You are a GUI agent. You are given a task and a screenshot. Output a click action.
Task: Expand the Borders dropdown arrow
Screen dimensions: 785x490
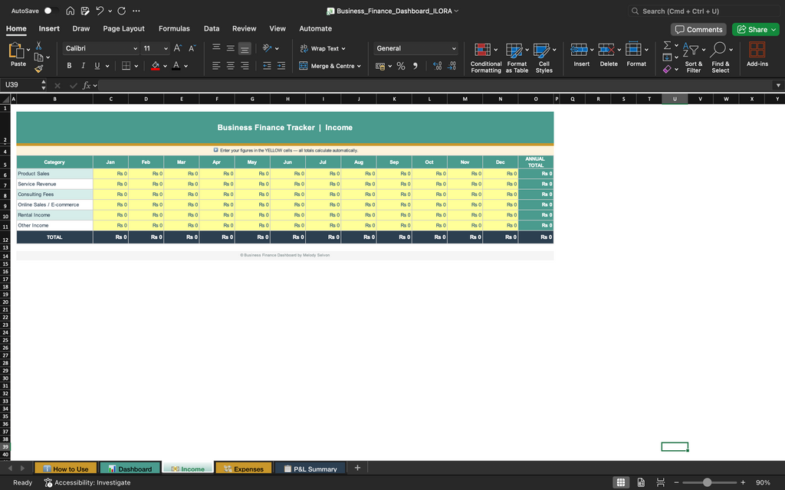(136, 66)
